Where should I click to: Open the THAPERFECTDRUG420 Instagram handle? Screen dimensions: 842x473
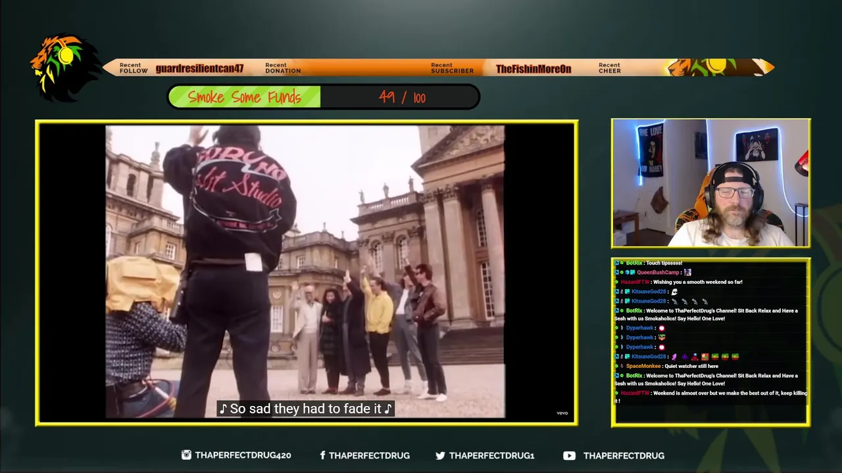coord(243,455)
